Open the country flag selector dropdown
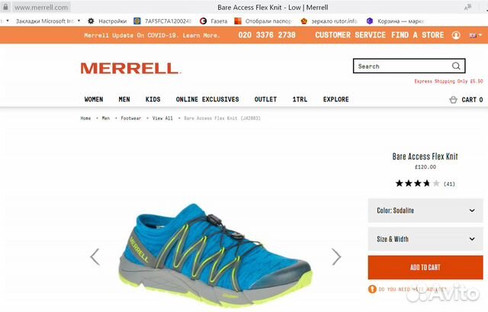This screenshot has width=488, height=312. coord(476,35)
